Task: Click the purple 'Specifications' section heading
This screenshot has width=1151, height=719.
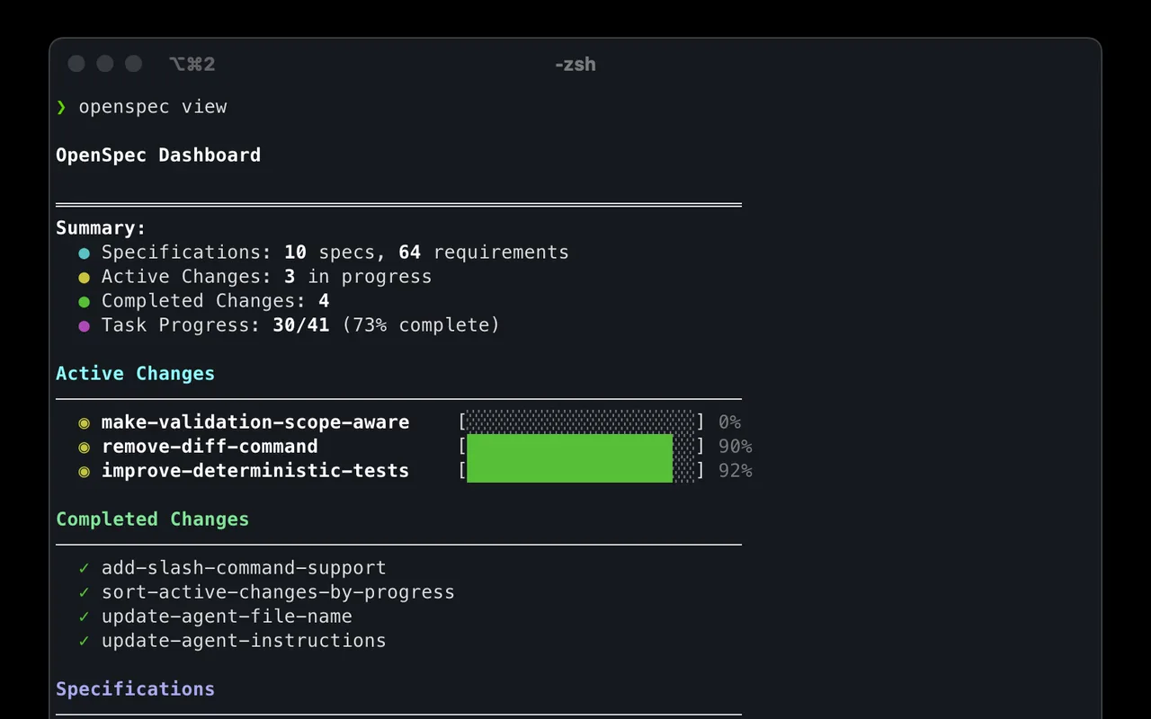Action: tap(136, 689)
